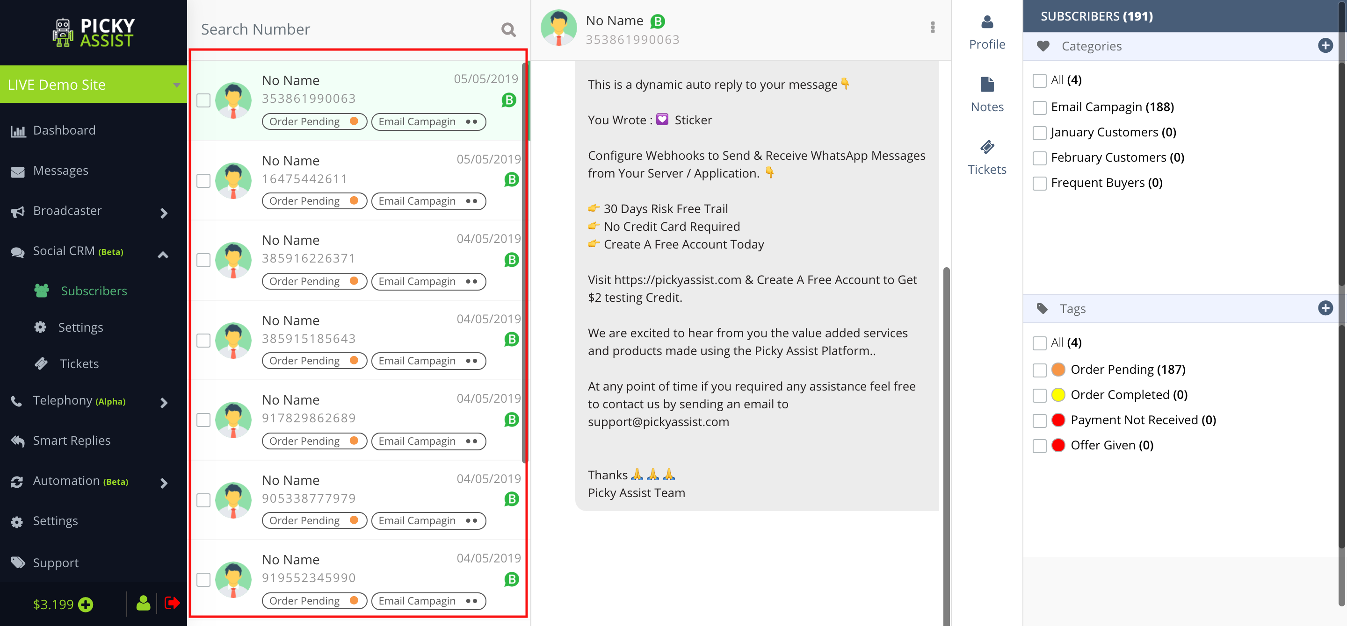Select checkbox for subscriber 353861990063
The width and height of the screenshot is (1347, 626).
(203, 100)
